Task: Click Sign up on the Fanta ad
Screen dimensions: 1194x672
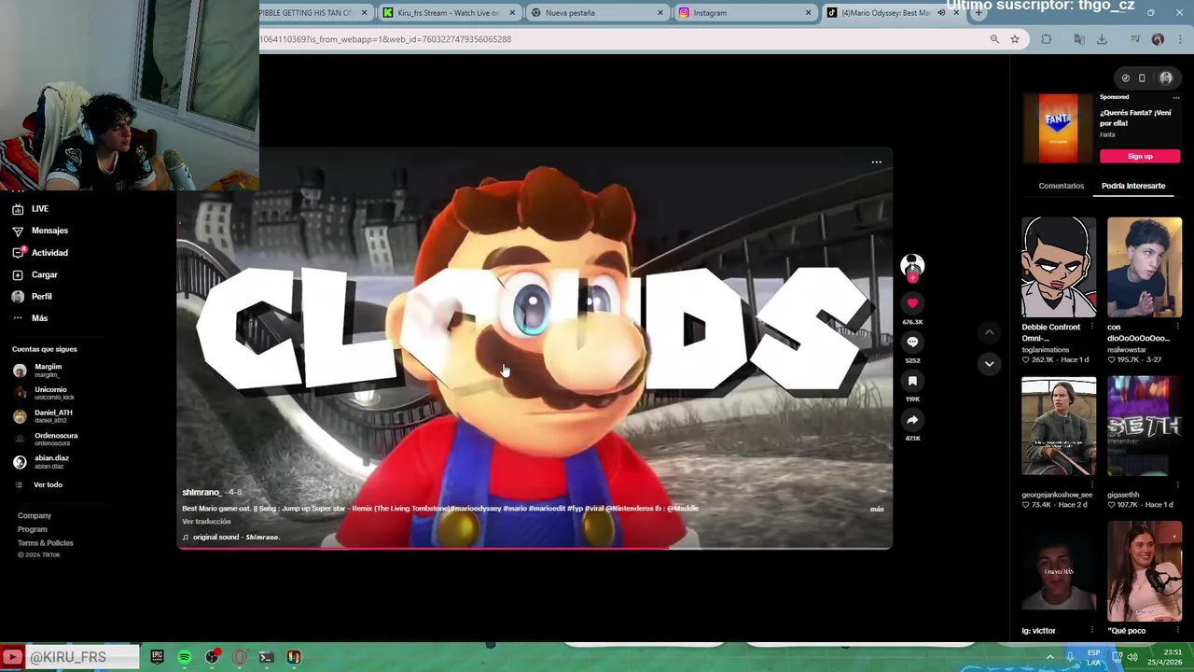Action: (1140, 157)
